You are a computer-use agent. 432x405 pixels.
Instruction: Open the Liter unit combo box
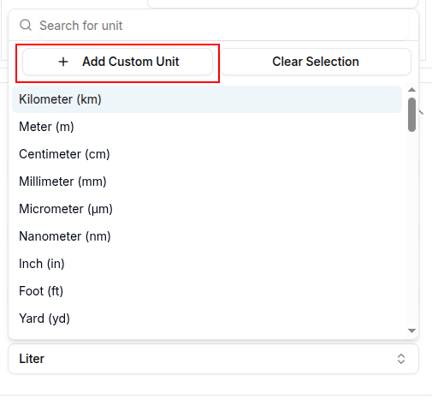point(213,359)
